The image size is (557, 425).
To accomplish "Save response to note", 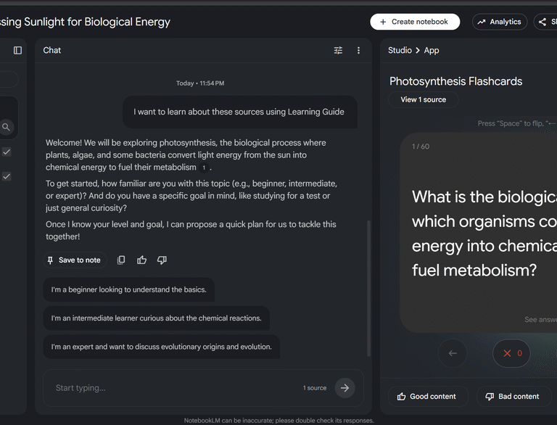I will point(75,260).
